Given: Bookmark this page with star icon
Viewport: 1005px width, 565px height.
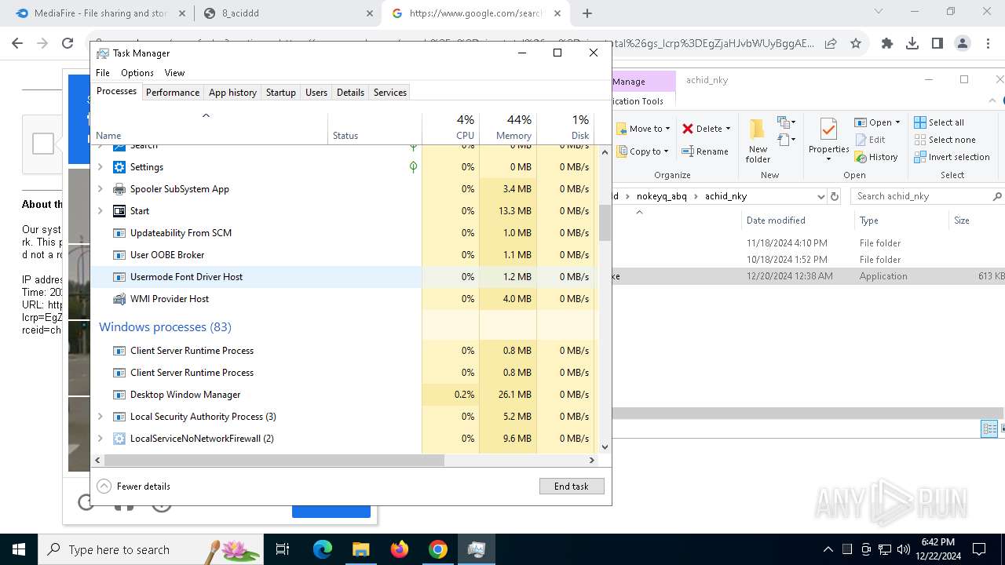Looking at the screenshot, I should (x=856, y=44).
